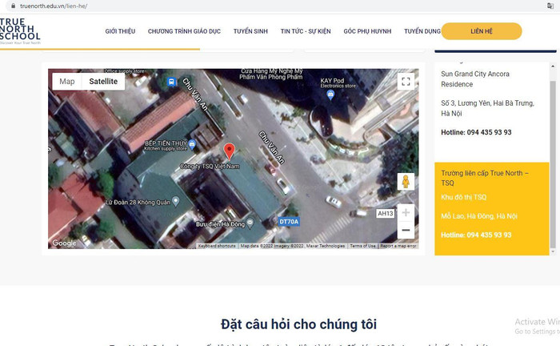
Task: Switch map to Satellite view
Action: click(x=103, y=82)
